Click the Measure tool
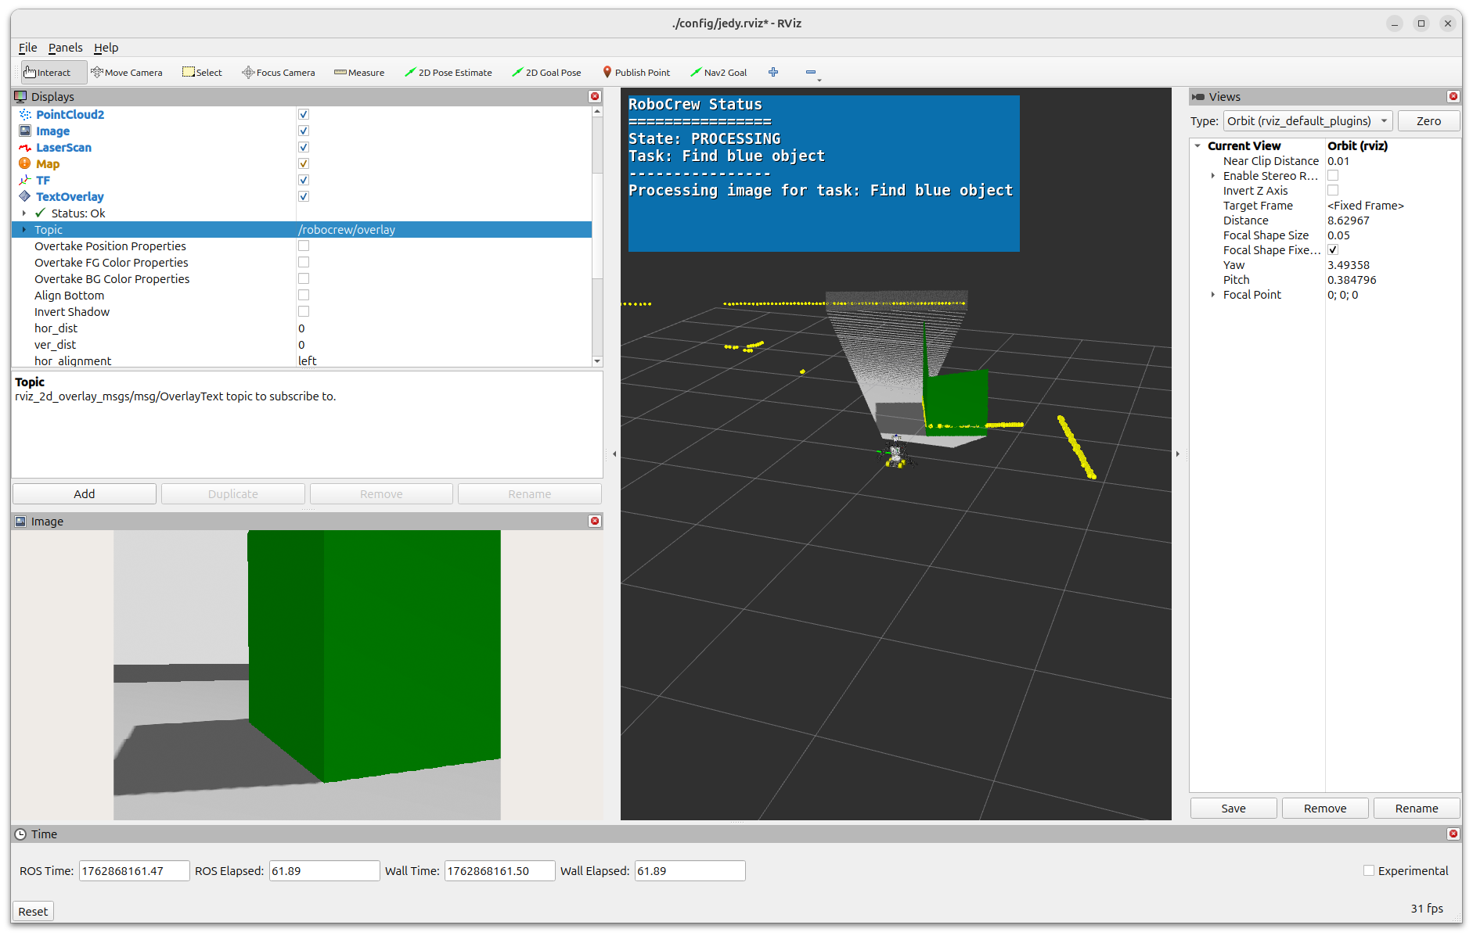 click(358, 72)
